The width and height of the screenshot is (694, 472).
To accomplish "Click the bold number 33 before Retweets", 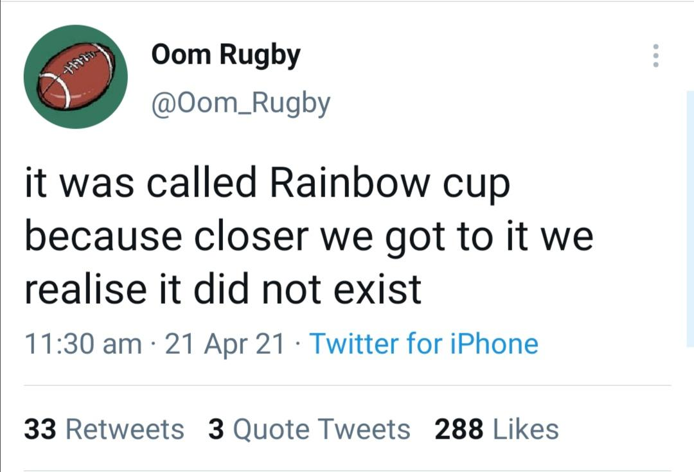I will [40, 429].
